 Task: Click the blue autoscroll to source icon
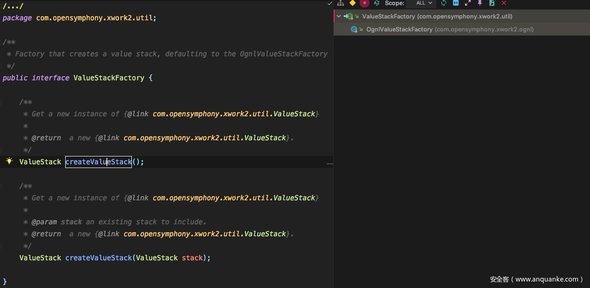pyautogui.click(x=456, y=3)
